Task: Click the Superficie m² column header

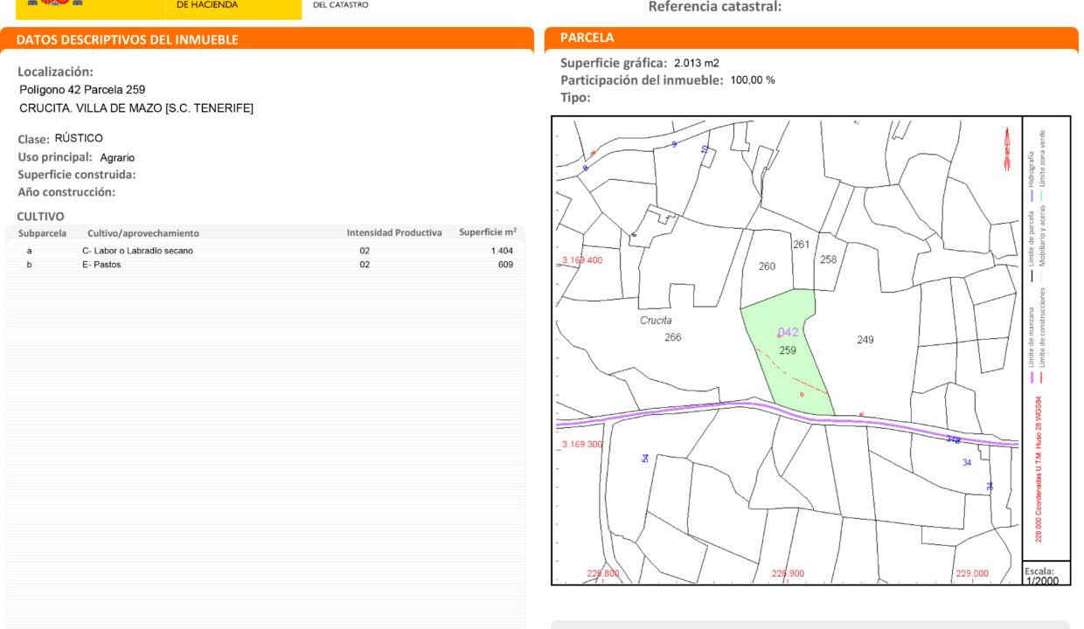Action: pos(488,232)
